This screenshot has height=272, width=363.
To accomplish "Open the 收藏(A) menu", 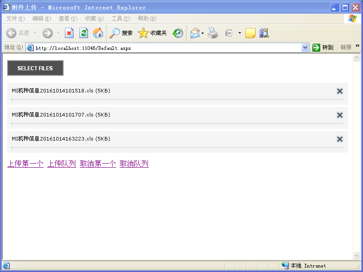I will (94, 19).
